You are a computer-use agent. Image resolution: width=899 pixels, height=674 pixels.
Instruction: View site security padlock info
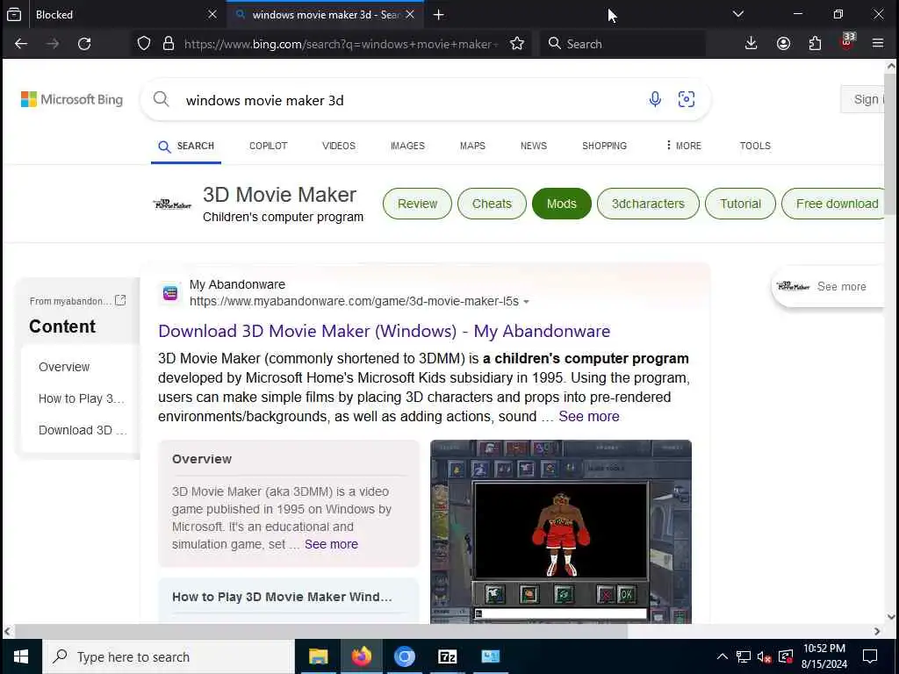pyautogui.click(x=168, y=44)
